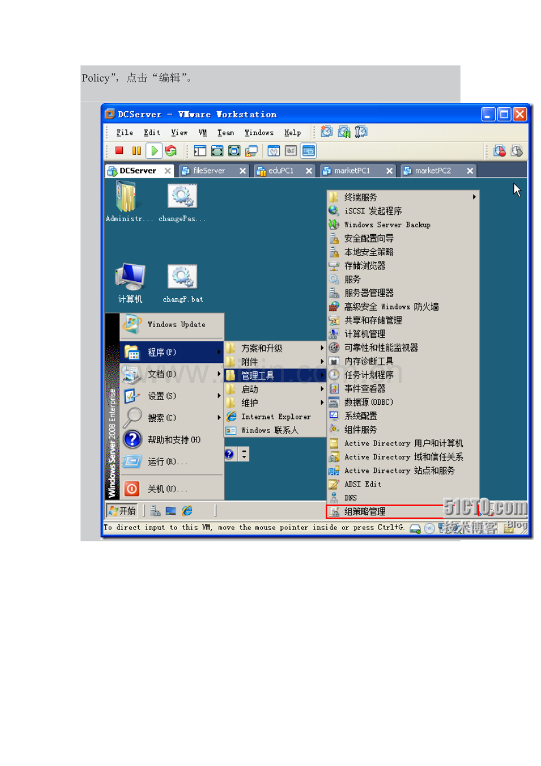This screenshot has width=541, height=766.
Task: Click the orange Suspend toolbar icon
Action: coord(136,151)
